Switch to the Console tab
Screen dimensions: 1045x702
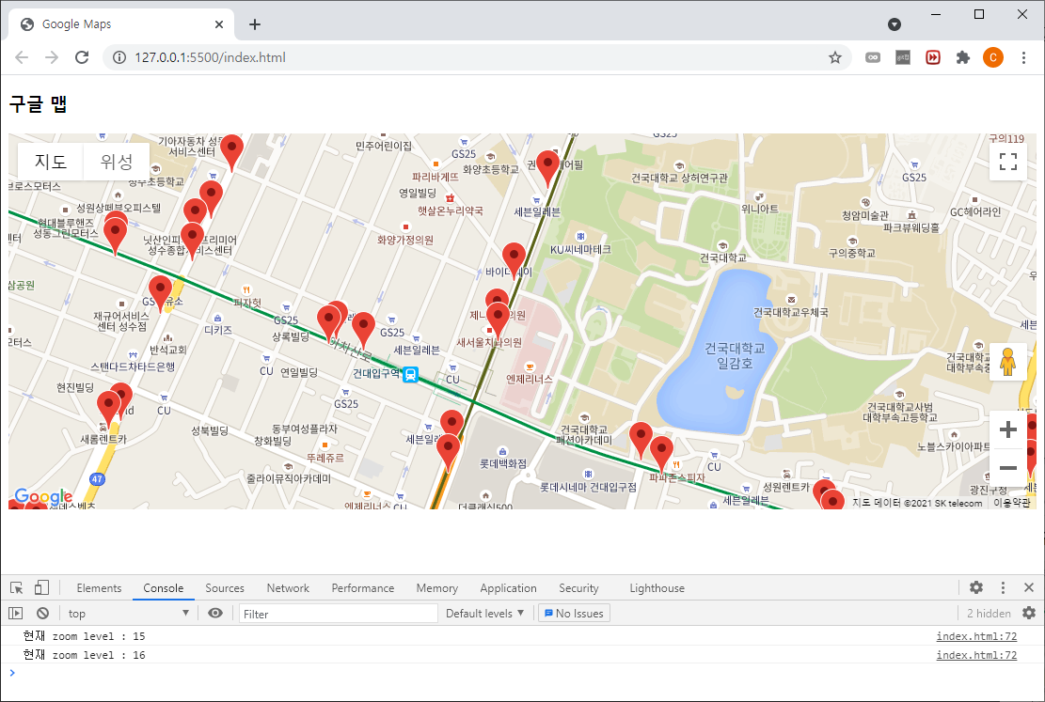164,588
